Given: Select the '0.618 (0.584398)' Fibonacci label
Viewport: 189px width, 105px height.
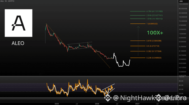Looking at the screenshot, I should point(154,41).
